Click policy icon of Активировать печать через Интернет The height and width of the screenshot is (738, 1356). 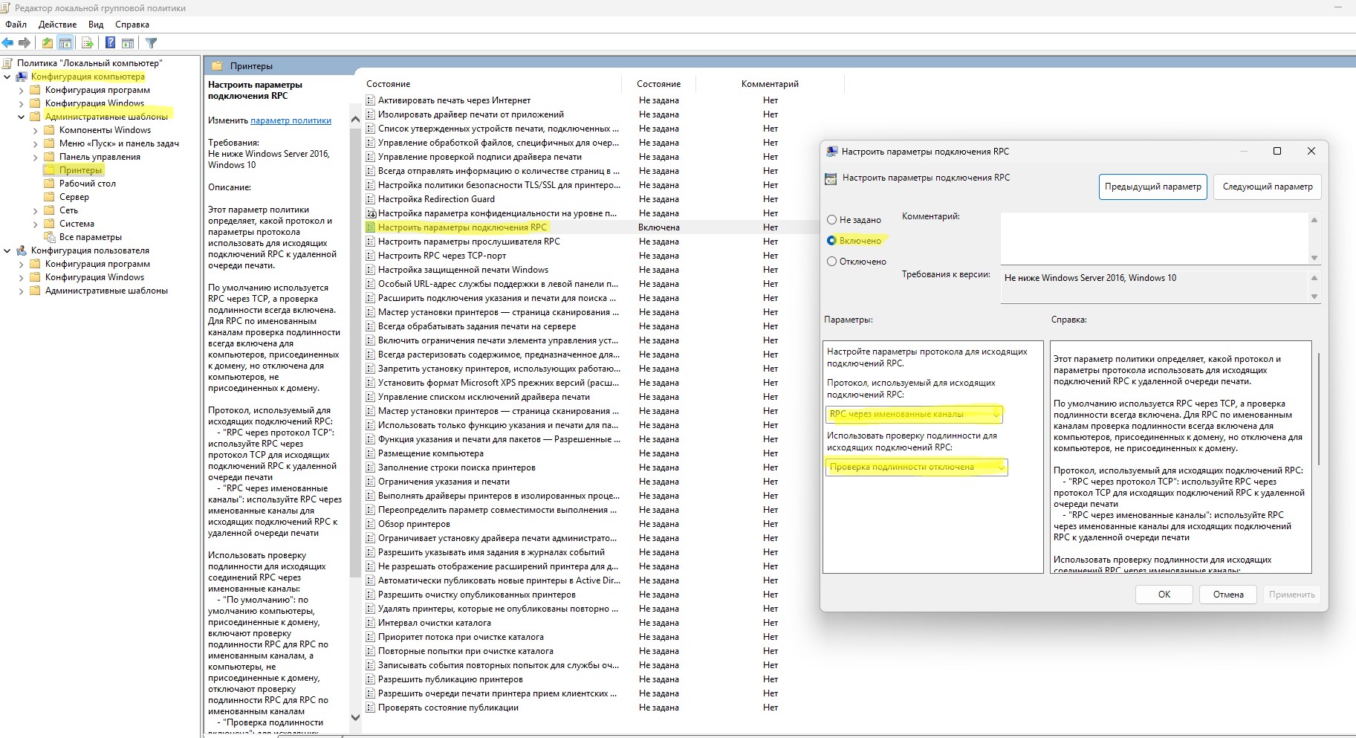point(371,100)
